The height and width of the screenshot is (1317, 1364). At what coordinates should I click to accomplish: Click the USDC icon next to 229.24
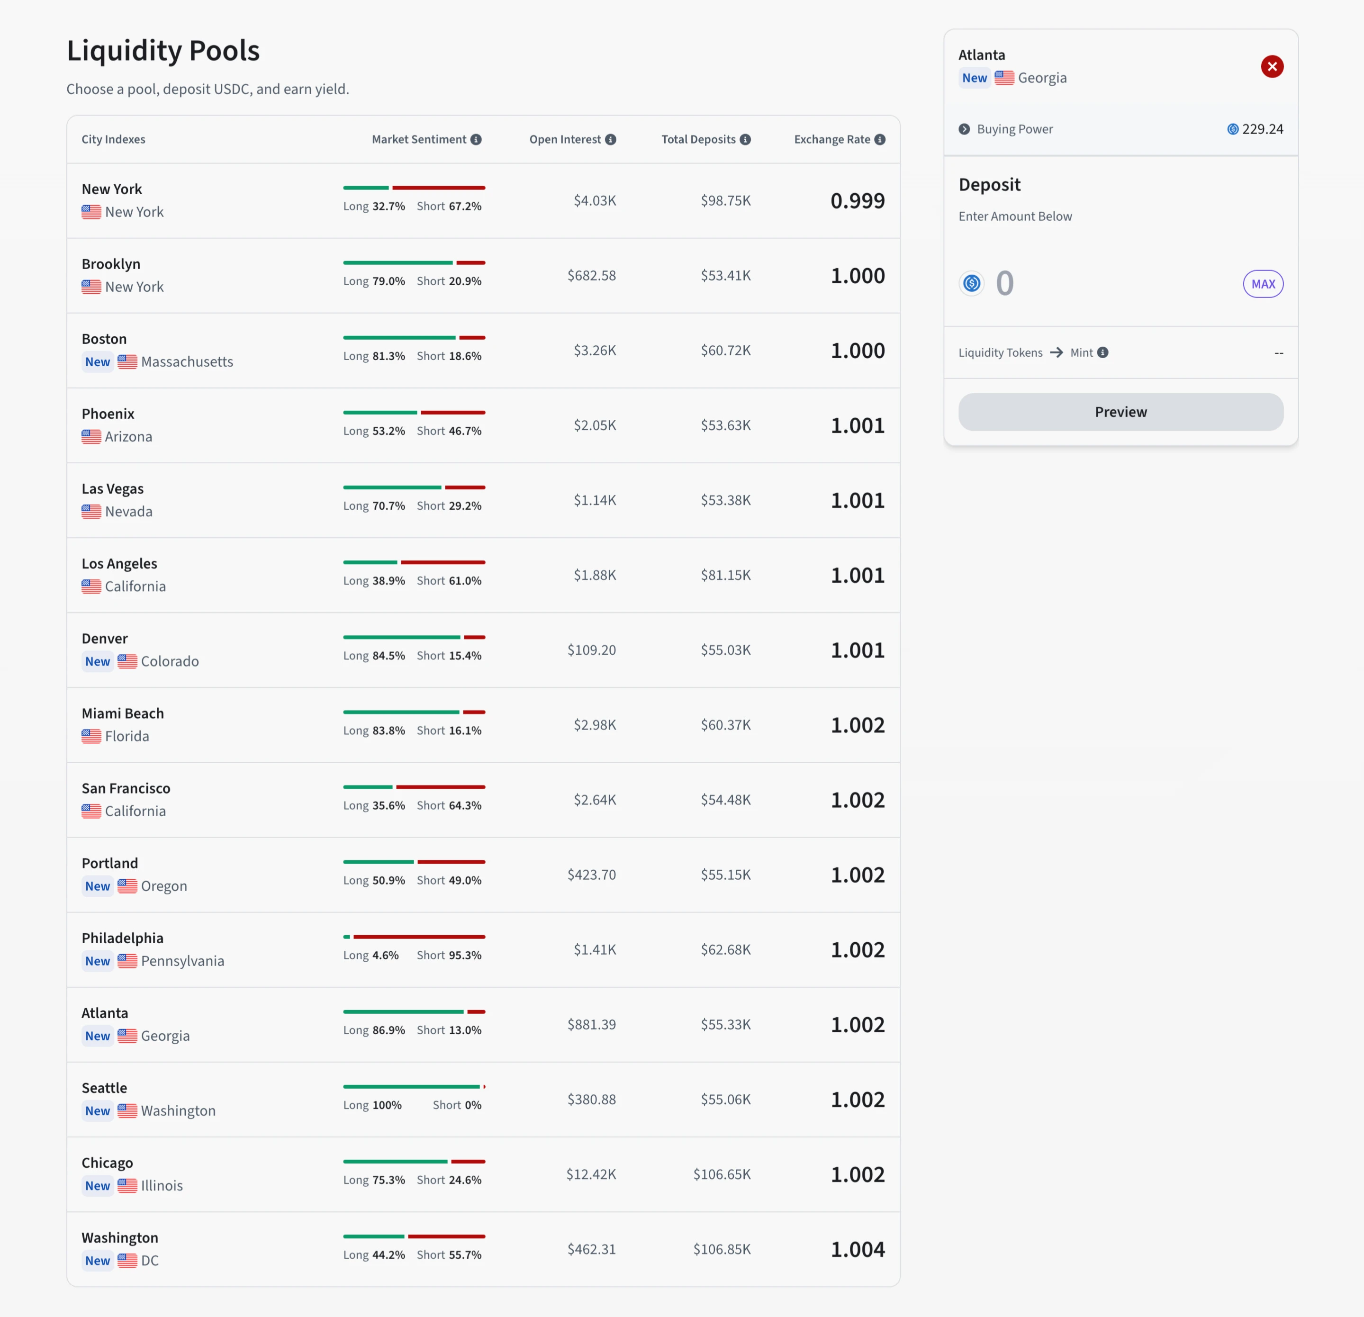click(x=1232, y=129)
